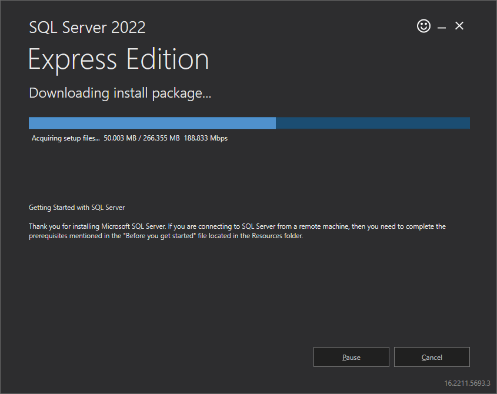Click the 'Getting Started with SQL Server' heading
Viewport: 497px width, 394px height.
click(76, 207)
